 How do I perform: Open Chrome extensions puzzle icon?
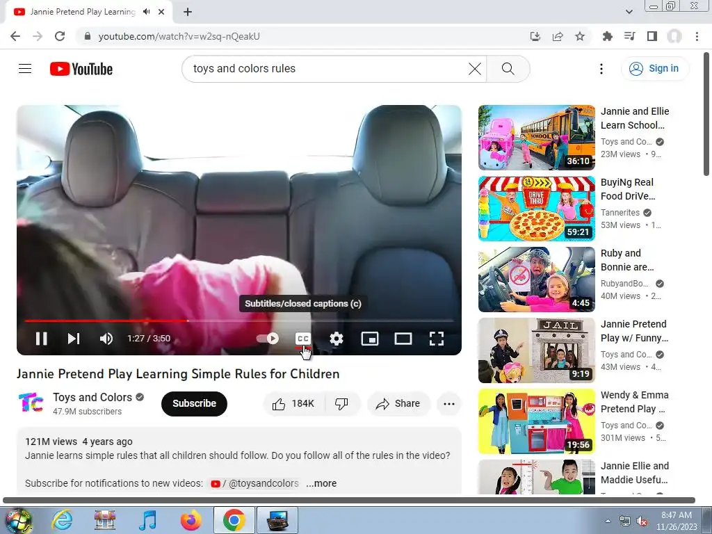(x=608, y=36)
